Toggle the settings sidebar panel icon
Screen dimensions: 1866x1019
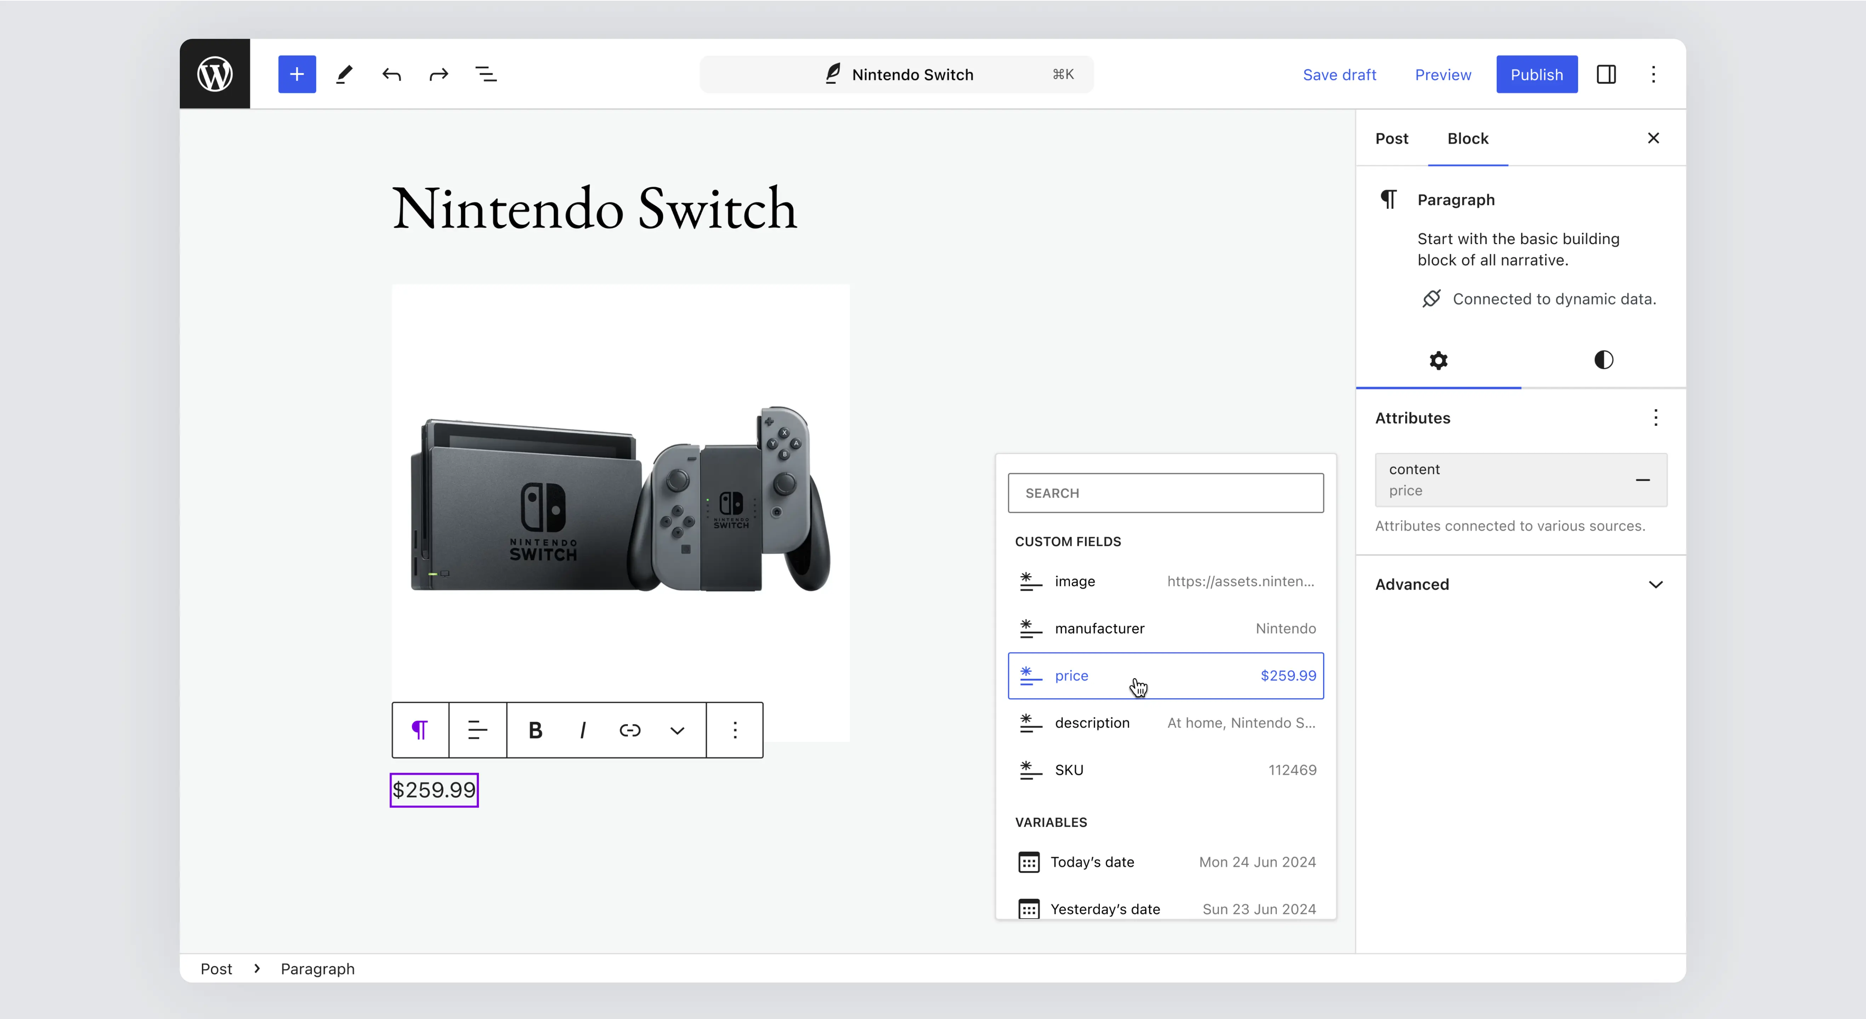coord(1606,74)
